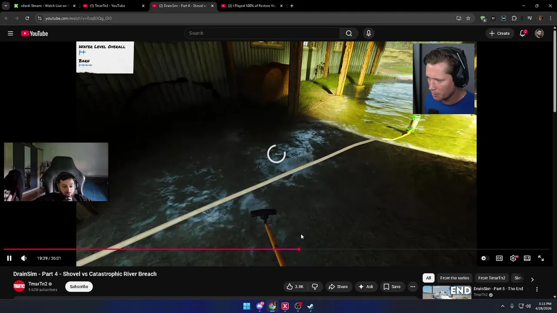This screenshot has width=557, height=313.
Task: Open the taskbar clock and date
Action: 545,306
